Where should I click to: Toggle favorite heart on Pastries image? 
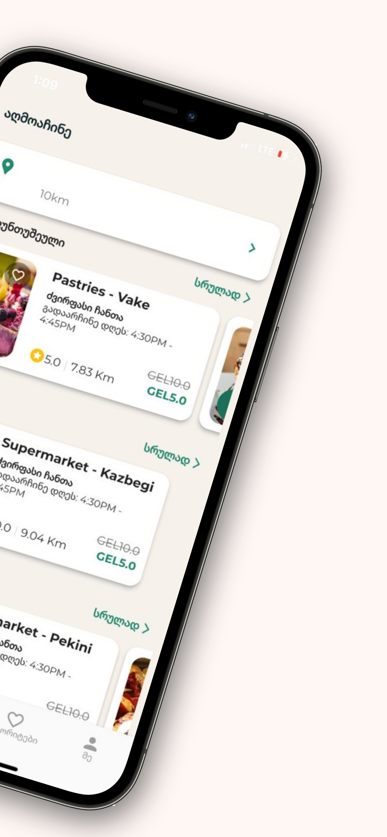pos(18,275)
